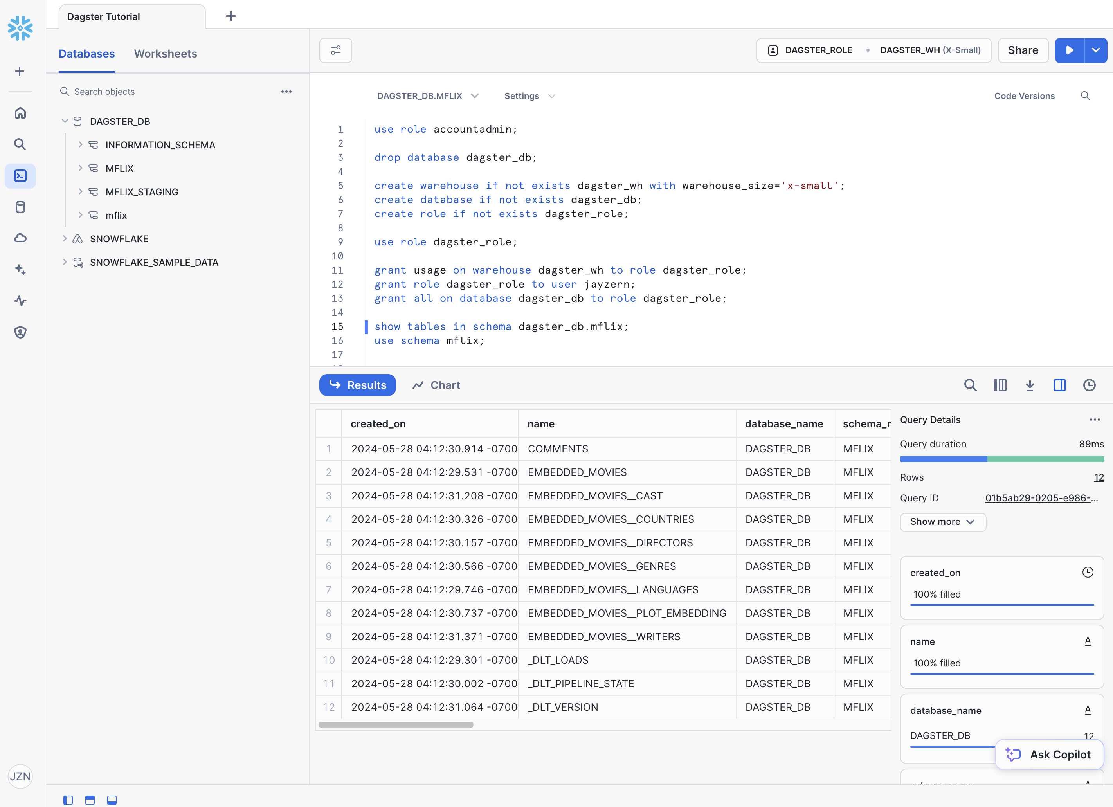
Task: Open the AI sparkle icon in sidebar
Action: (20, 270)
